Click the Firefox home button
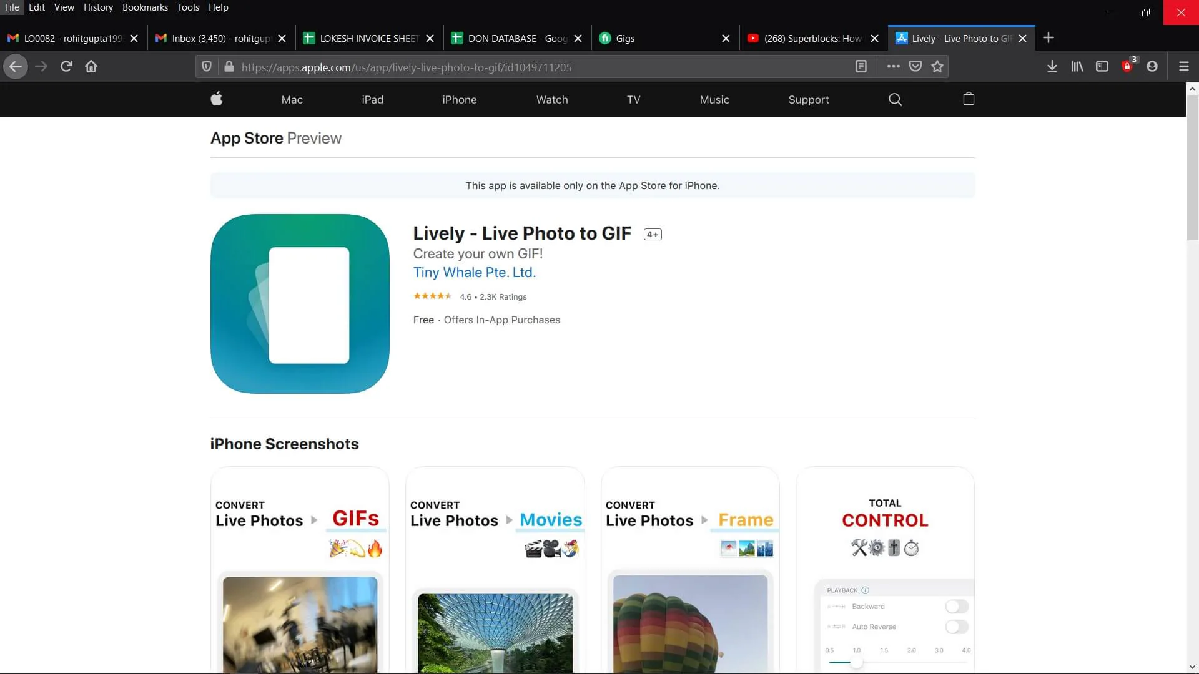 (x=91, y=67)
